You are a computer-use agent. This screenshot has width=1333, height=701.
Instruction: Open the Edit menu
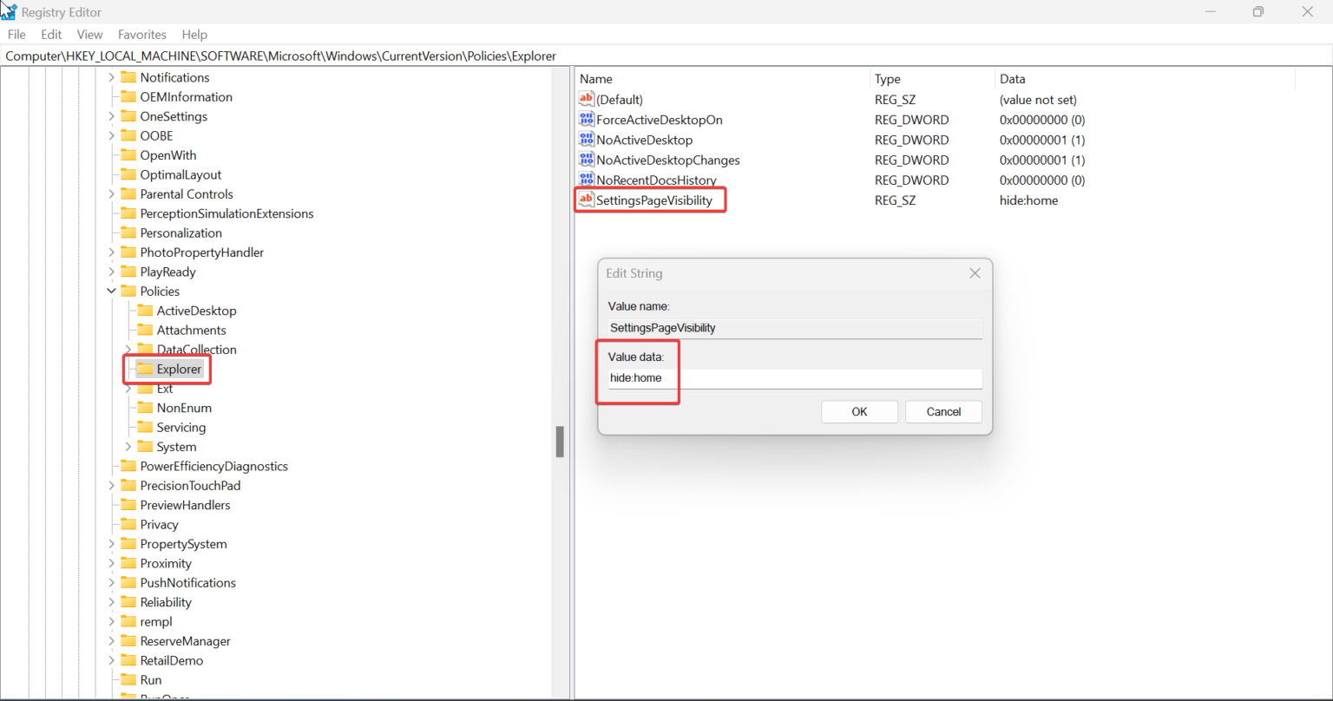coord(50,34)
